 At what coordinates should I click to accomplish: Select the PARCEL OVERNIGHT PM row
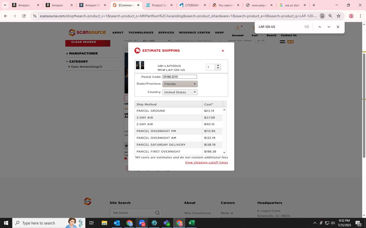pos(178,131)
